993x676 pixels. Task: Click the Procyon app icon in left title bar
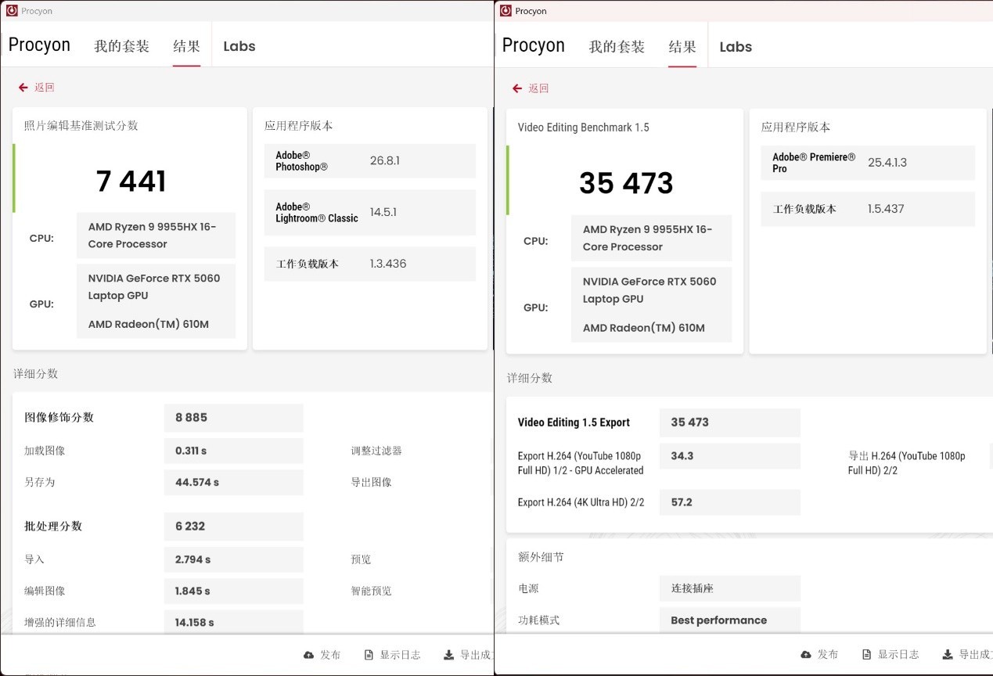(x=12, y=11)
